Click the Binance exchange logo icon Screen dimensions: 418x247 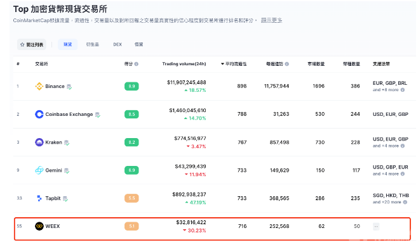tap(39, 86)
